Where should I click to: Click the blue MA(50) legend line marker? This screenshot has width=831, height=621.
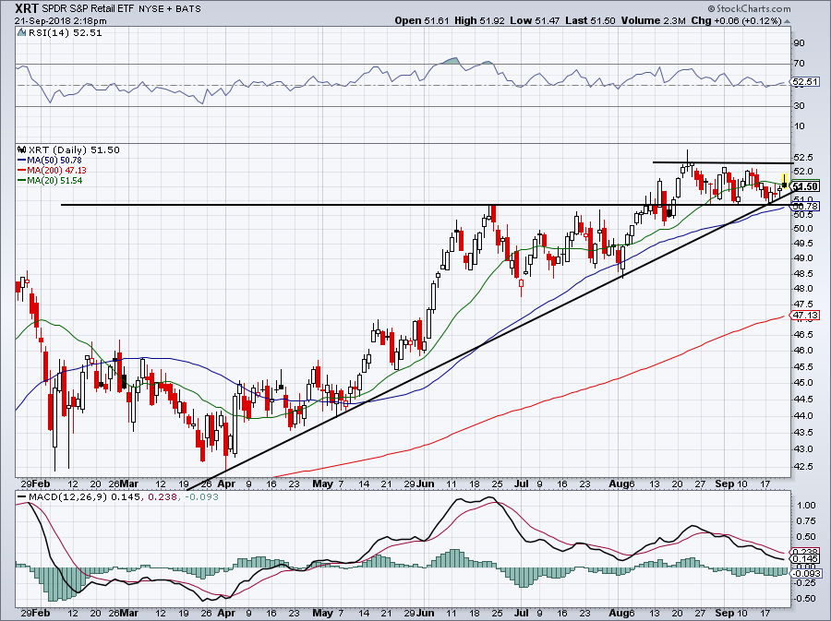(22, 160)
